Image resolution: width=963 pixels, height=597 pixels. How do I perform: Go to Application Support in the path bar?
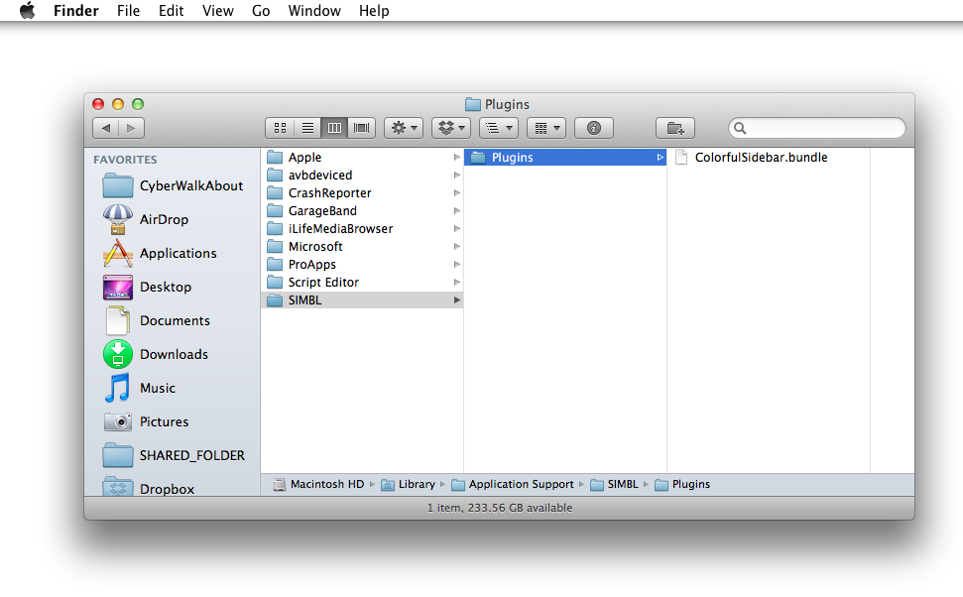512,484
